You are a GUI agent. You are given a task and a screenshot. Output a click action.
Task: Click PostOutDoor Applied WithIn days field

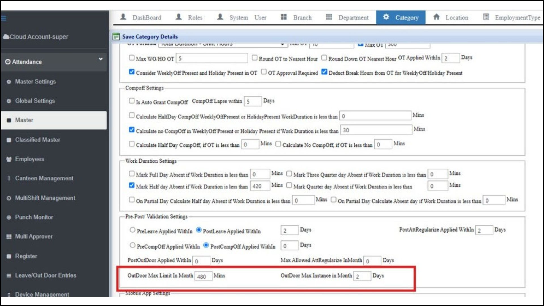click(201, 261)
